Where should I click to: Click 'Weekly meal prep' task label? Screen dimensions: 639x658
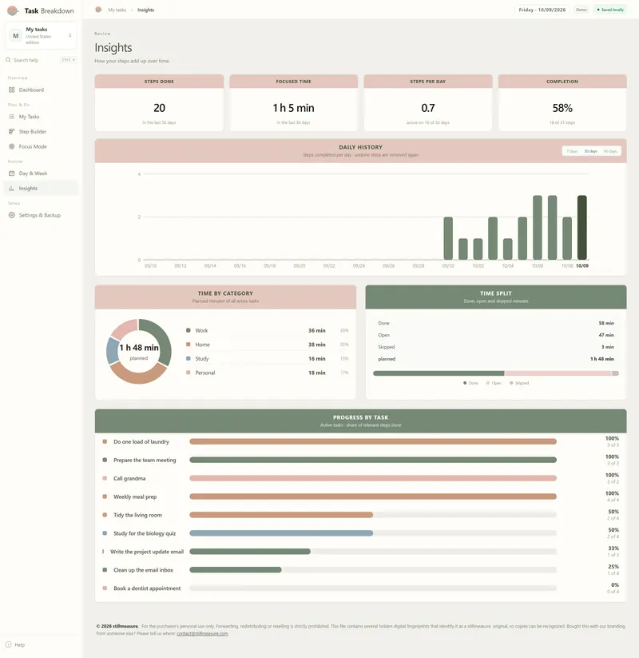coord(135,496)
